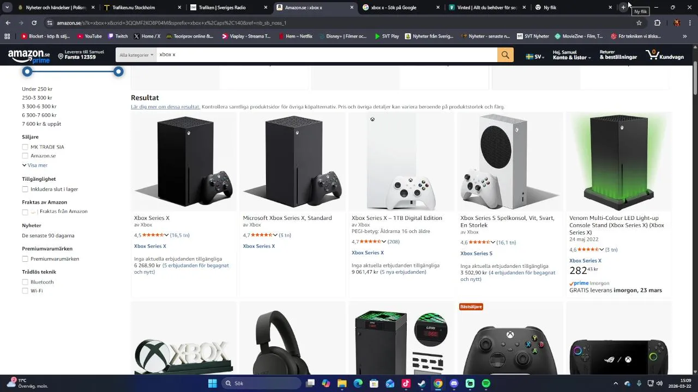Image resolution: width=698 pixels, height=392 pixels.
Task: Open the browser extensions puzzle icon
Action: (657, 23)
